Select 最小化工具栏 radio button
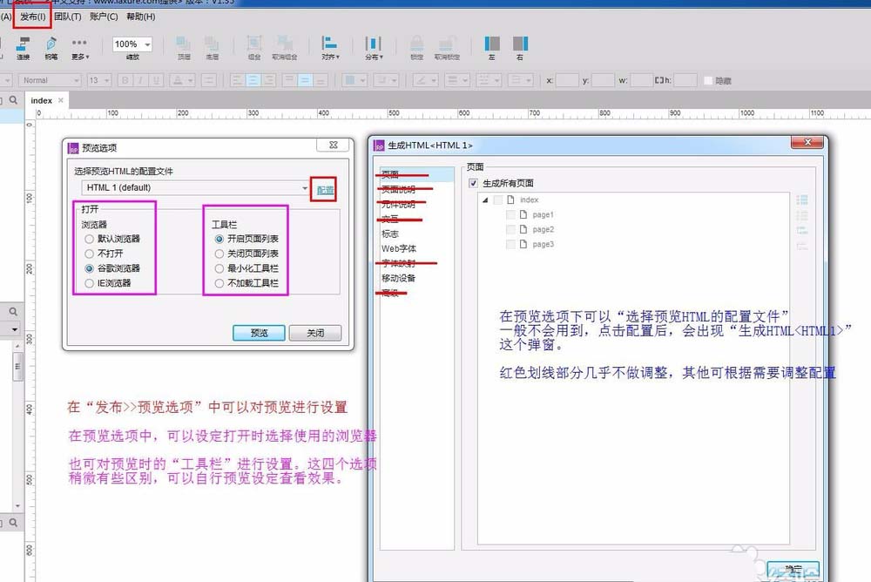871x582 pixels. (x=219, y=268)
